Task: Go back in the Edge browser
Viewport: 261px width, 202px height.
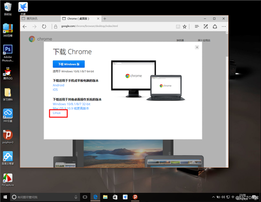Action: tap(25, 27)
